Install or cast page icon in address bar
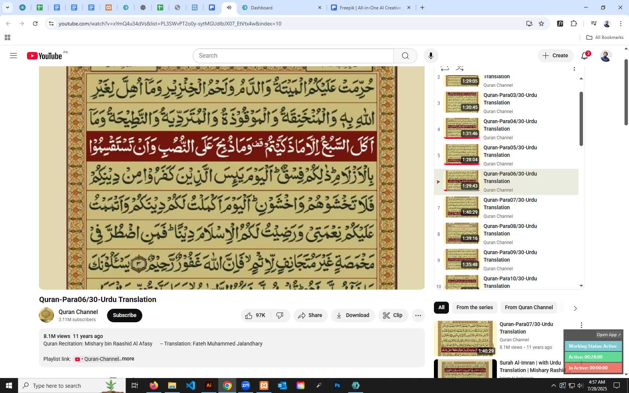The height and width of the screenshot is (393, 629). 529,24
